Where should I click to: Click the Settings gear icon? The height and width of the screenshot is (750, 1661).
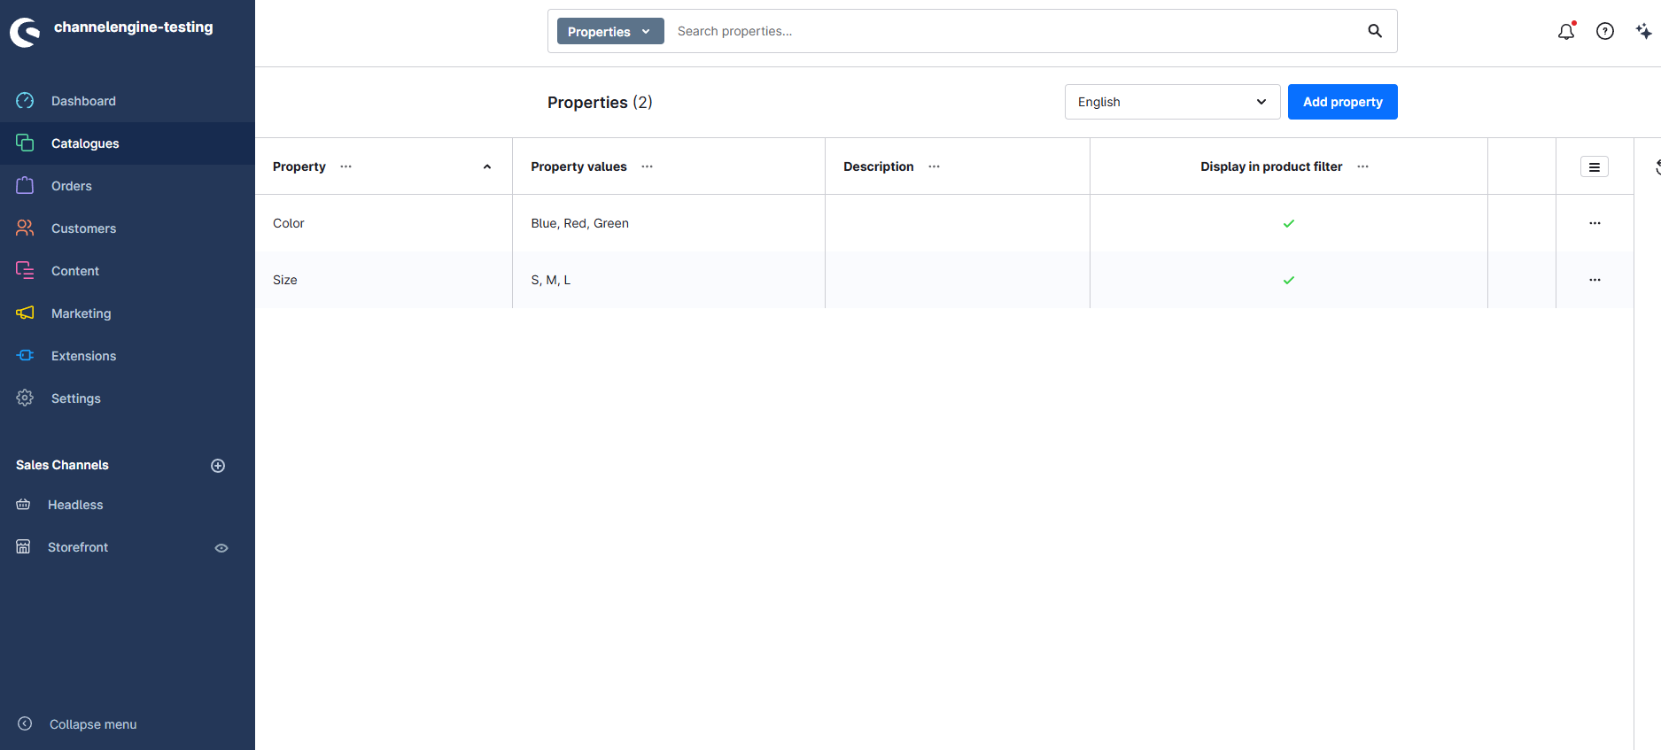coord(25,398)
